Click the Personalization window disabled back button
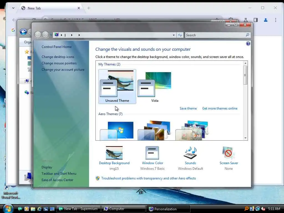 [38, 35]
